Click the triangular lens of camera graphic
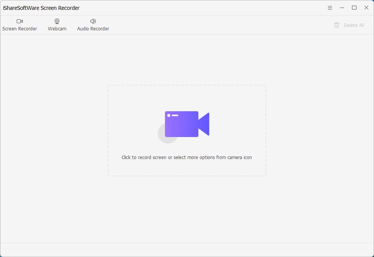Image resolution: width=374 pixels, height=257 pixels. [x=204, y=124]
